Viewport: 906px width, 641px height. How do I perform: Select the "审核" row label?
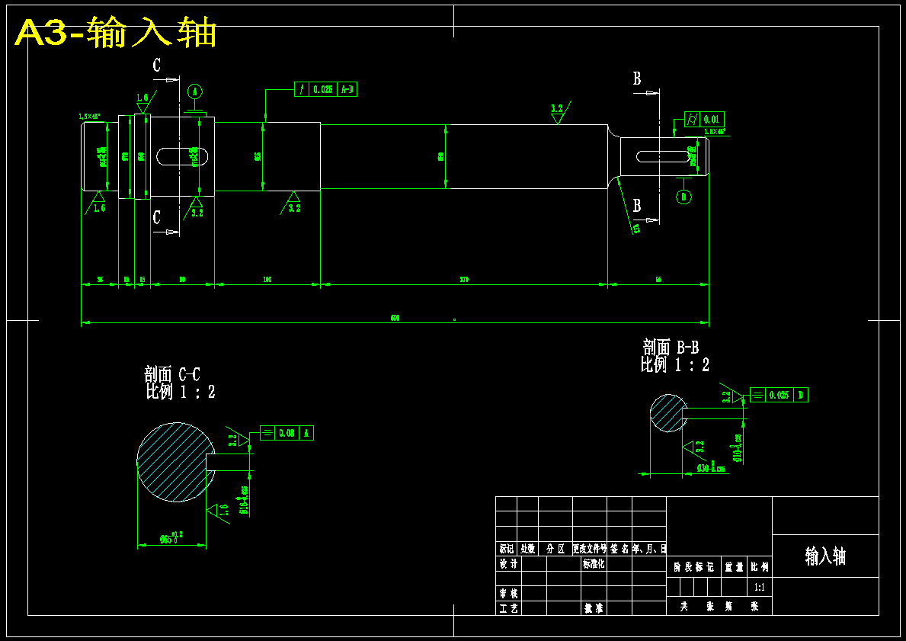pos(508,594)
